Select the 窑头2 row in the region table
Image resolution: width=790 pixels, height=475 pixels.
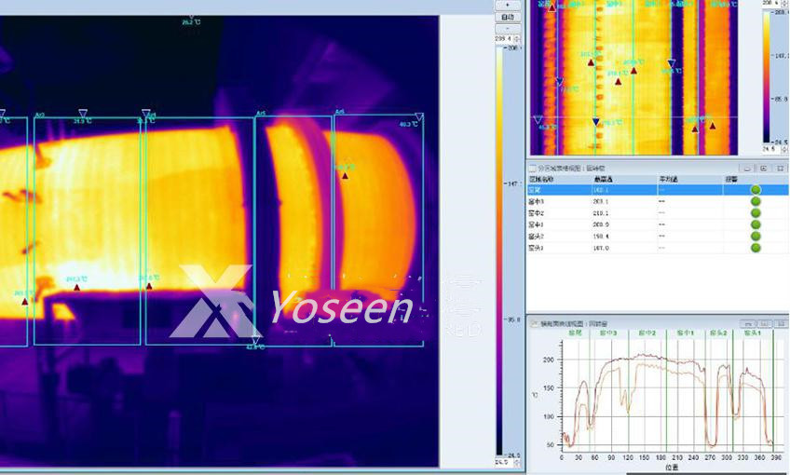658,237
